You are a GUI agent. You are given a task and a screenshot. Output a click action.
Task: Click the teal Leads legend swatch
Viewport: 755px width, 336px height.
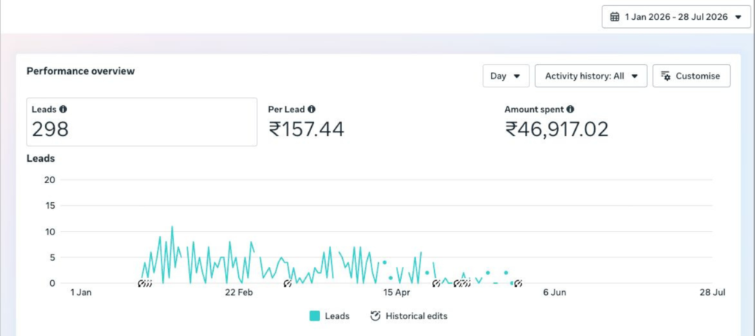pos(314,316)
